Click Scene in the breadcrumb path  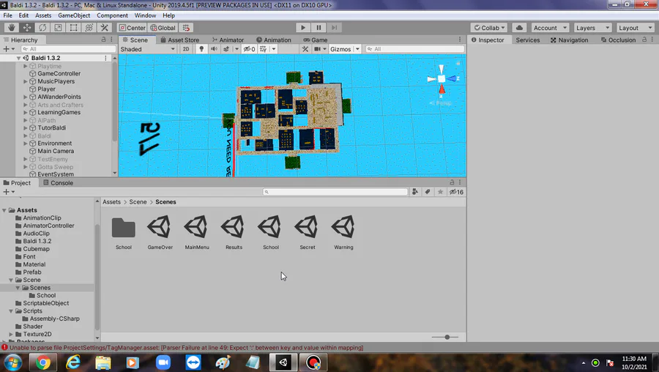point(138,202)
